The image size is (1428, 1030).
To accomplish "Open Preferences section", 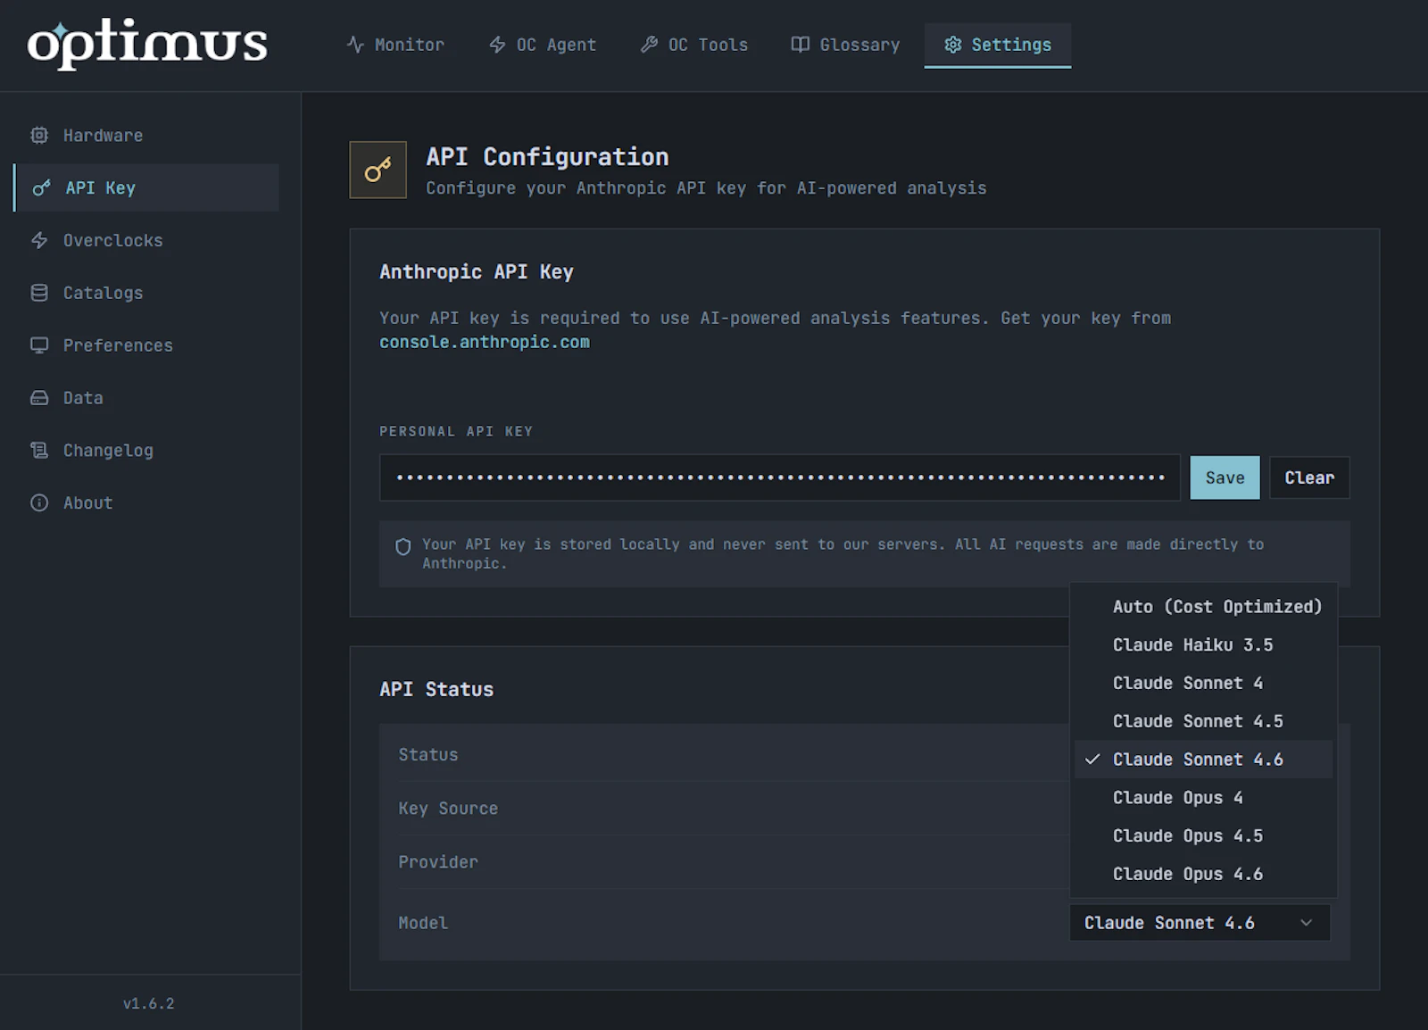I will pos(147,345).
